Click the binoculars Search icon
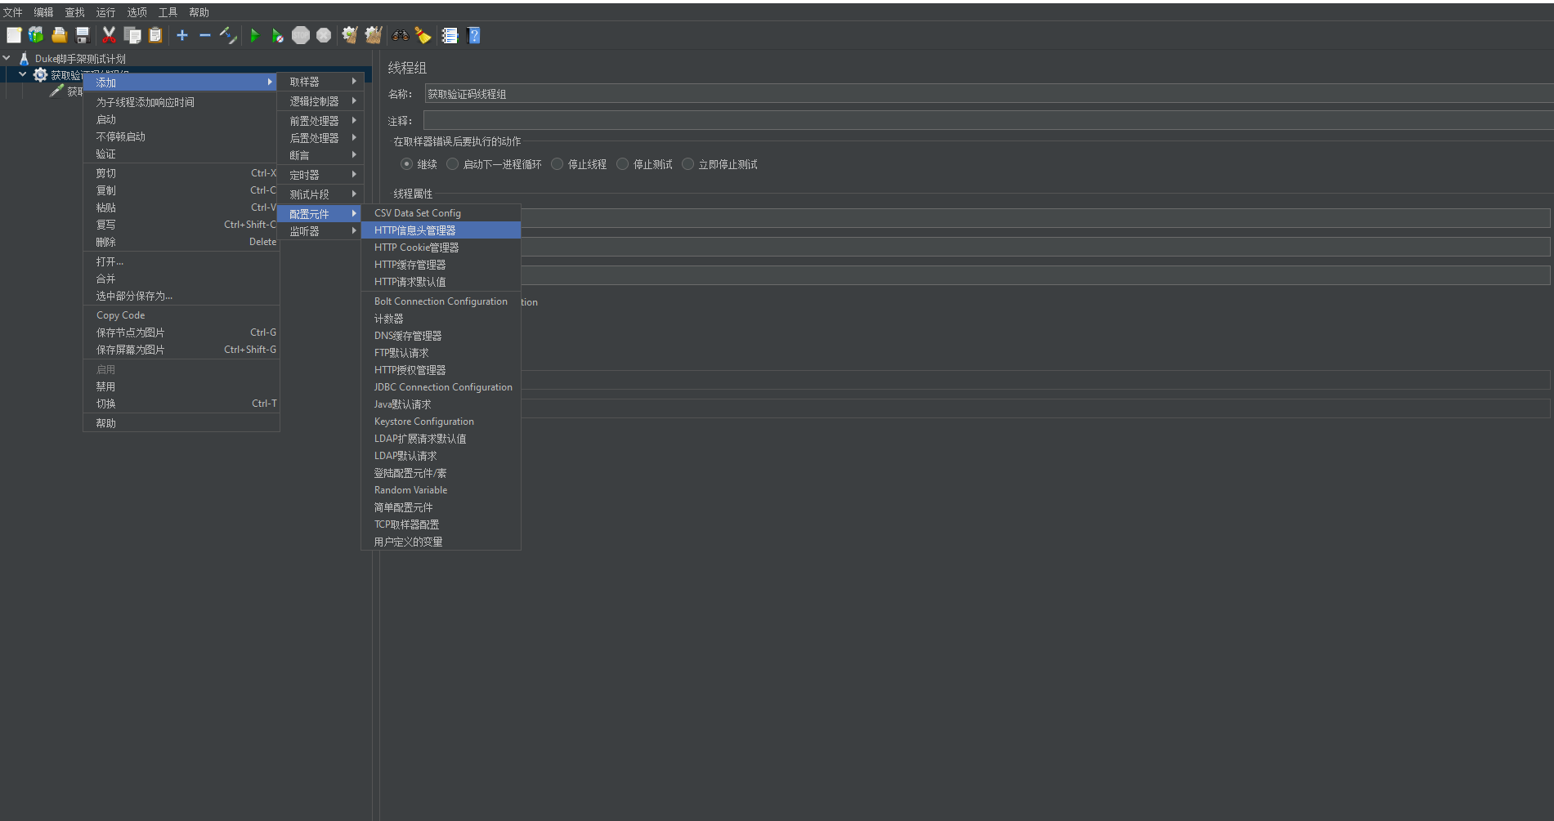Viewport: 1554px width, 821px height. [x=400, y=35]
